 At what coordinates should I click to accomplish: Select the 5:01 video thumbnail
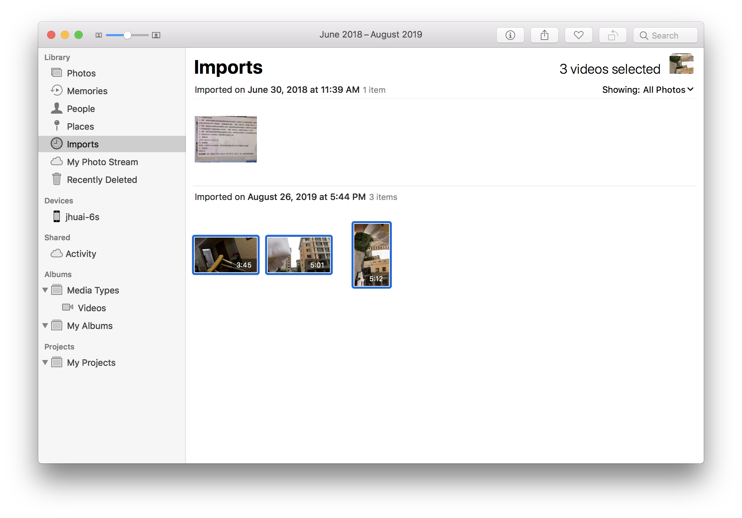tap(299, 255)
